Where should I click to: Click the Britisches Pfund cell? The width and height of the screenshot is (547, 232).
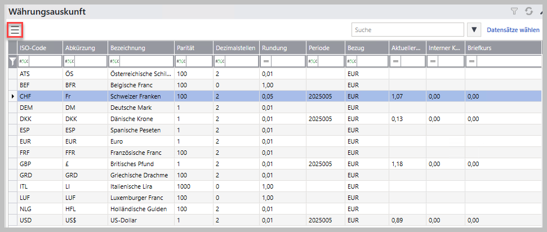(141, 164)
